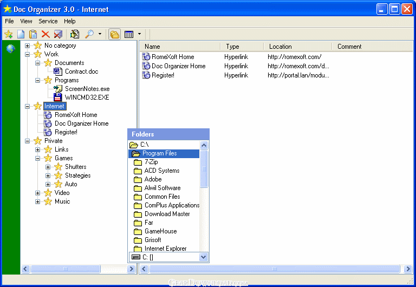Open the C: drive selector dropdown
This screenshot has height=287, width=416.
(x=204, y=257)
